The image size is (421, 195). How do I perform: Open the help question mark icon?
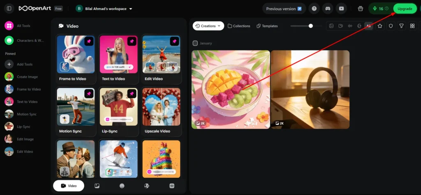coord(314,9)
